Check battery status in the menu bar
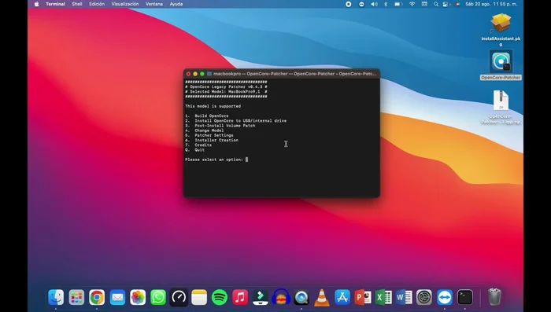551x312 pixels. click(x=398, y=4)
